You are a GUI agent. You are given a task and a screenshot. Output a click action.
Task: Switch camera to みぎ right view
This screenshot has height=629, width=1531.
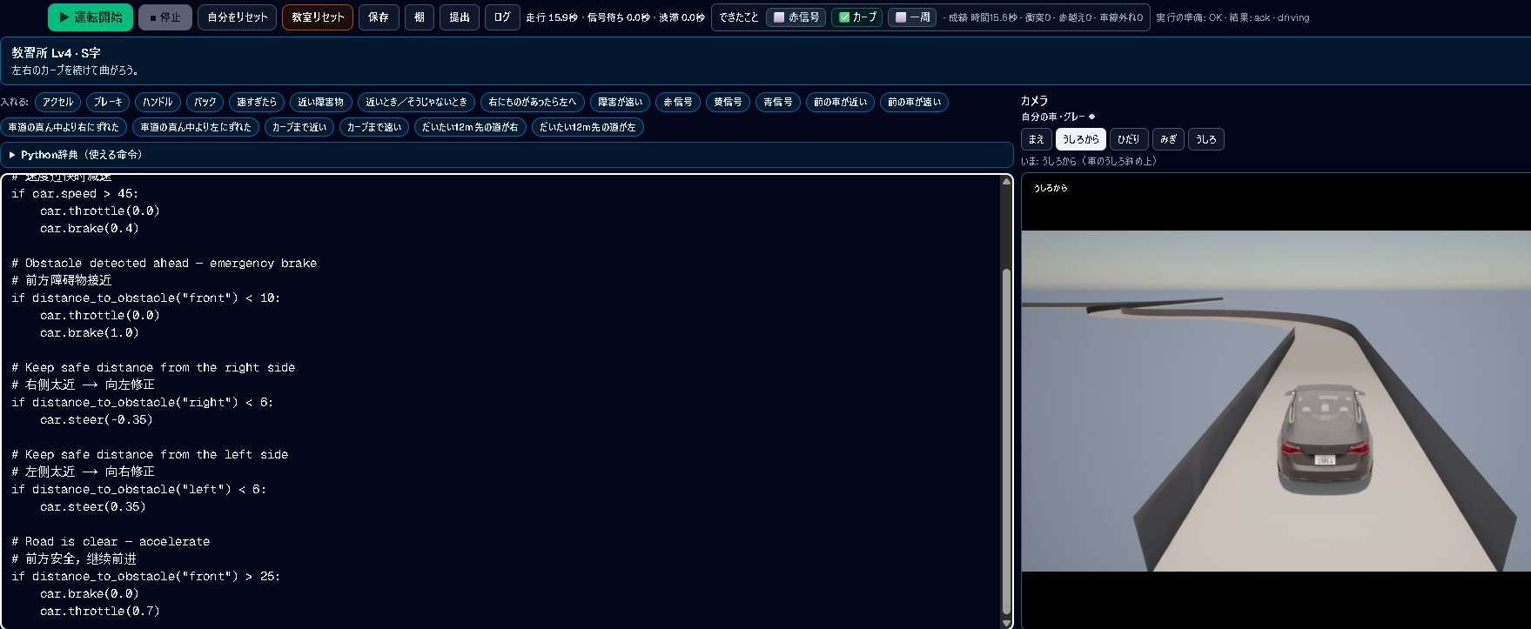coord(1168,139)
